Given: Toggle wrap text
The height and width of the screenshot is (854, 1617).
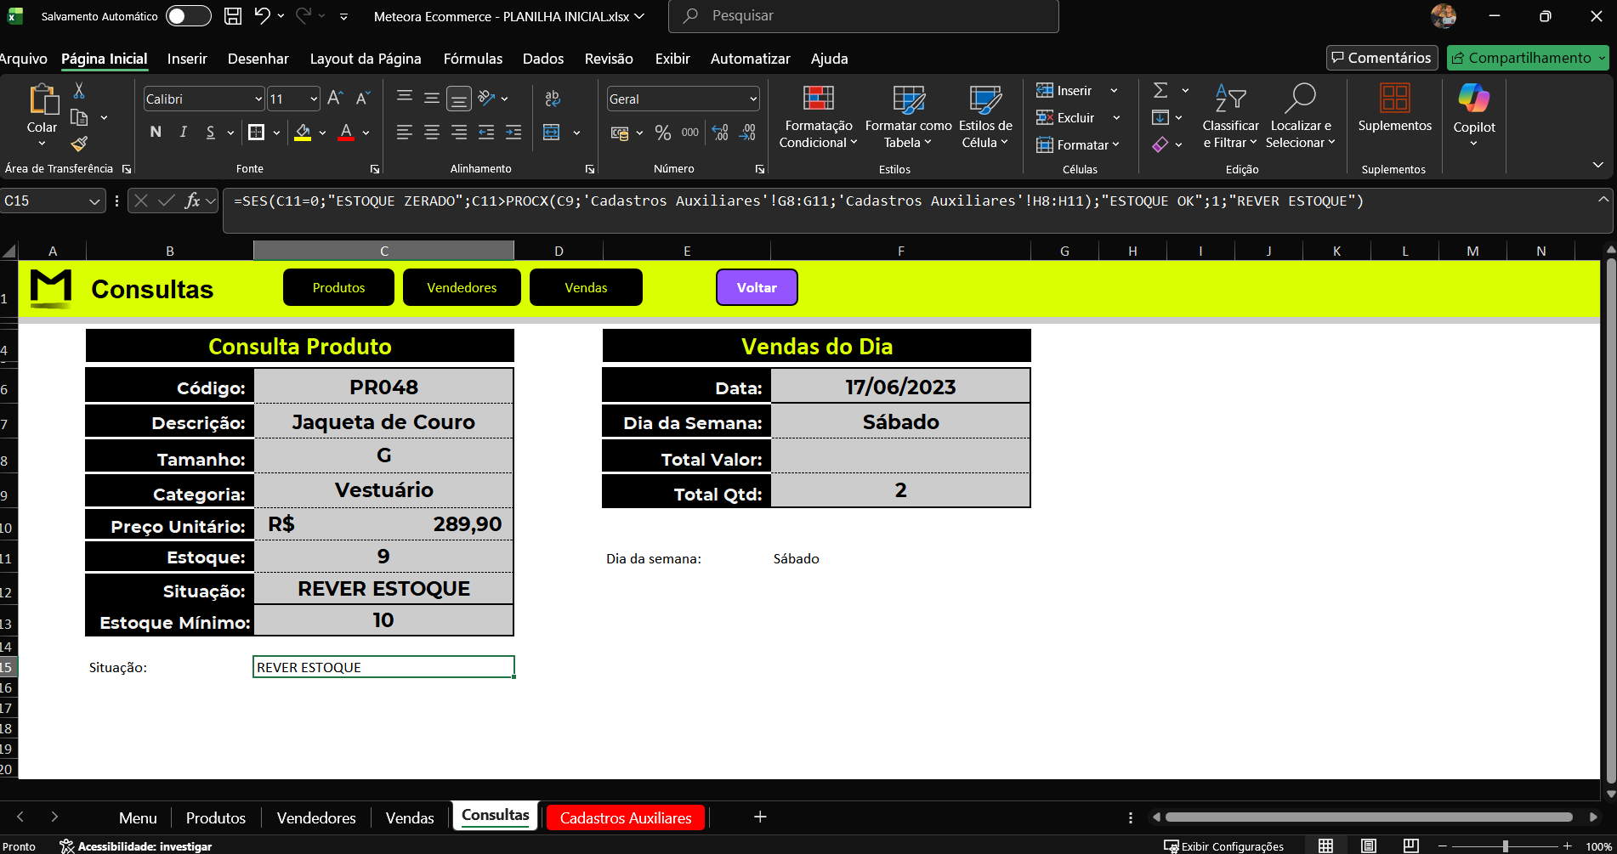Looking at the screenshot, I should tap(553, 99).
